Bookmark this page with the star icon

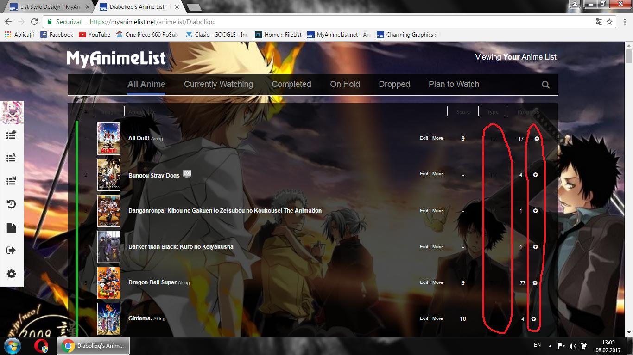pyautogui.click(x=609, y=22)
